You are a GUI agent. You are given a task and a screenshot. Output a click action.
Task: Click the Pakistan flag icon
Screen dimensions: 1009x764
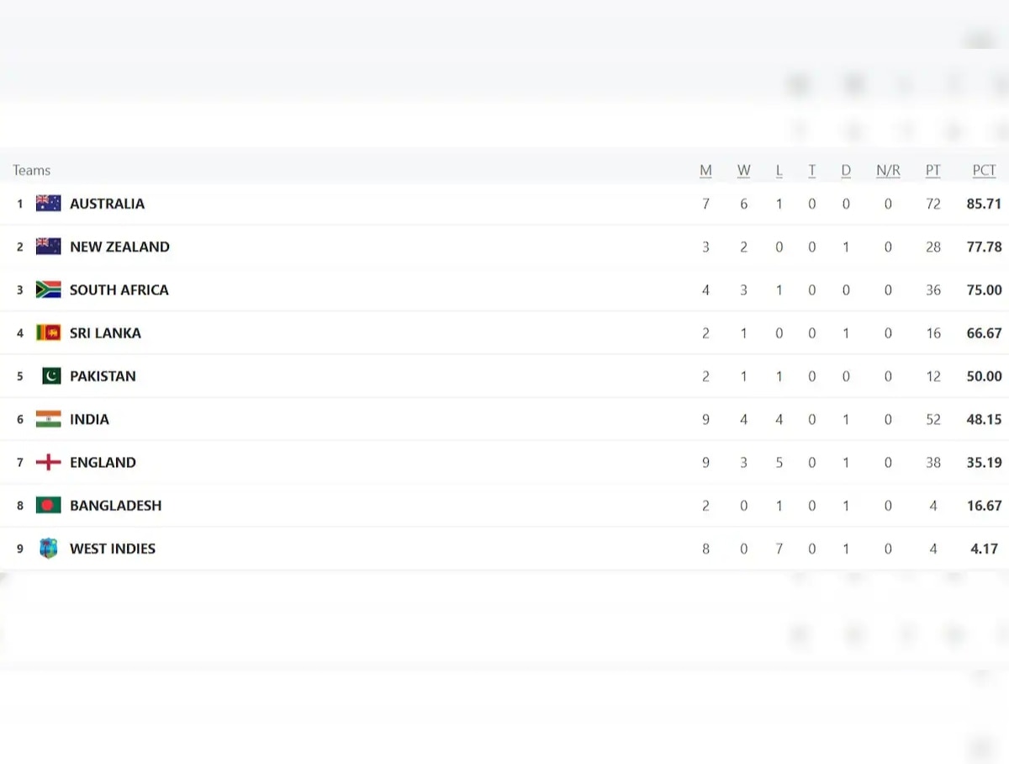[51, 376]
